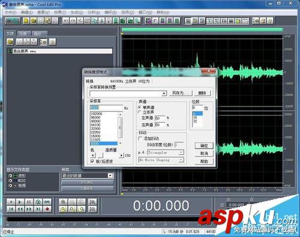Viewport: 300px width, 237px height.
Task: Click the Fast Forward double-arrow button
Action: pos(29,209)
